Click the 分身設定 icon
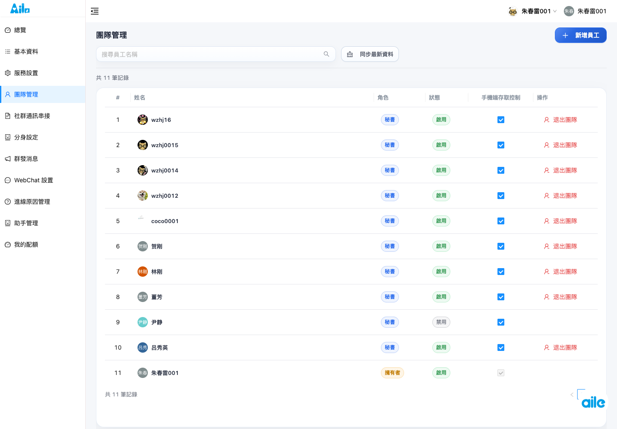 tap(8, 137)
